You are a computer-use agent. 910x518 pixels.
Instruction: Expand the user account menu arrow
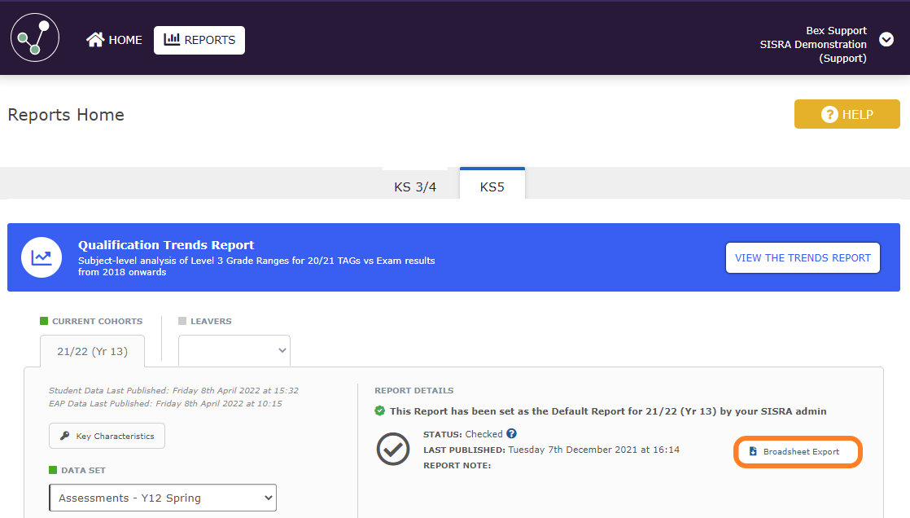pyautogui.click(x=886, y=40)
